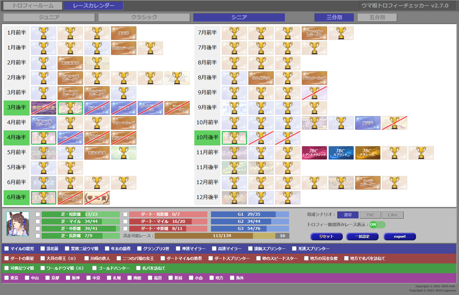Screen dimensions: 459x295
Task: Open the 一括設定 bulk settings button
Action: coord(362,236)
